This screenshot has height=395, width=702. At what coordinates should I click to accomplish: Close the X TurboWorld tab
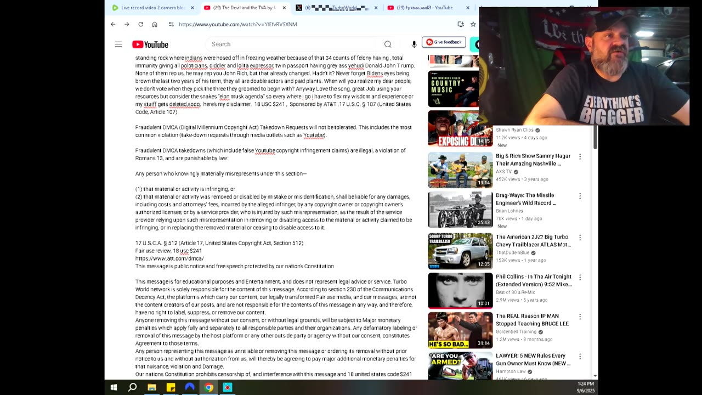(376, 8)
